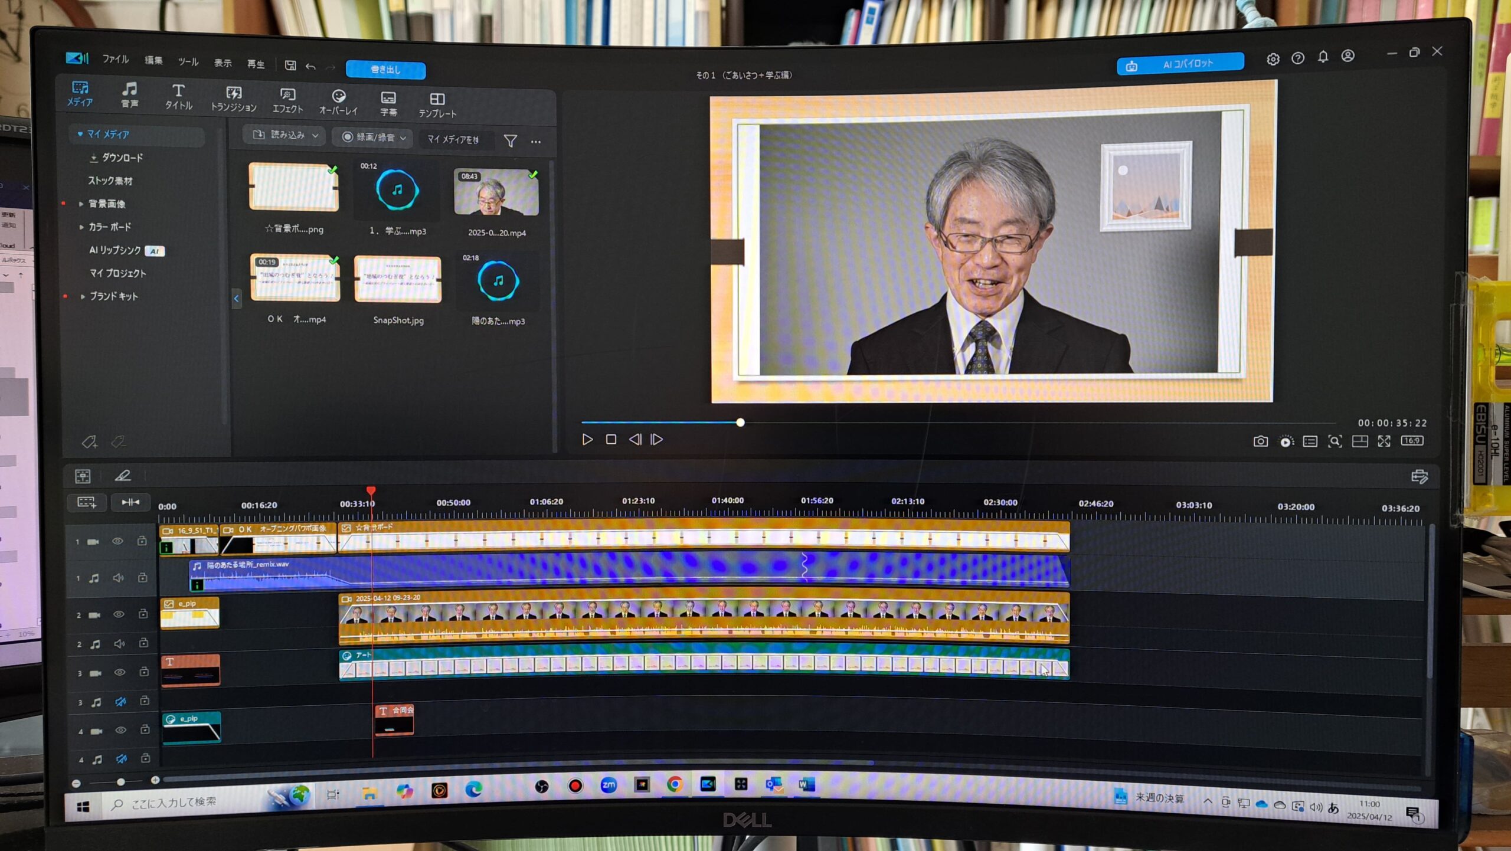The image size is (1511, 851).
Task: Click the timeline pencil edit tool
Action: tap(123, 476)
